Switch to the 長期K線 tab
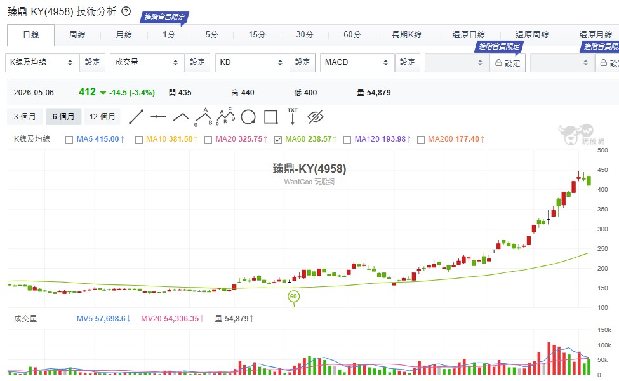 point(406,35)
